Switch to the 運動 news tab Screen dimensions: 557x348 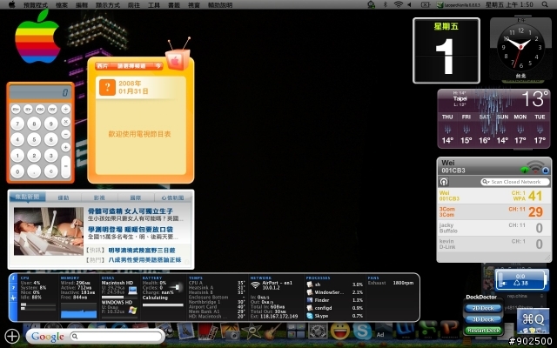tap(64, 197)
